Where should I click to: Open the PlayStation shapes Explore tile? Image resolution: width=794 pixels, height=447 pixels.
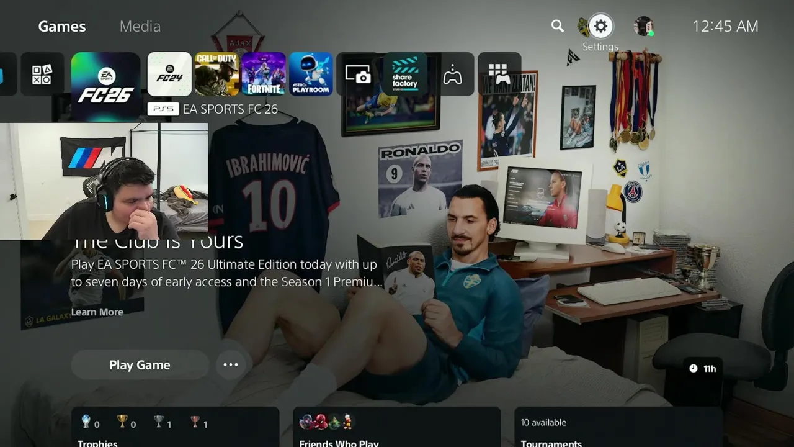pyautogui.click(x=42, y=74)
